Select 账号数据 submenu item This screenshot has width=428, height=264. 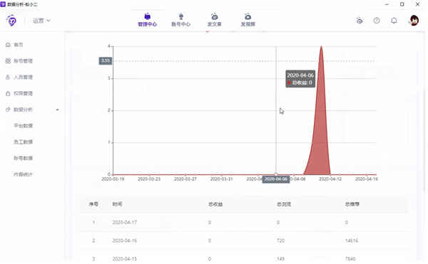coord(24,158)
